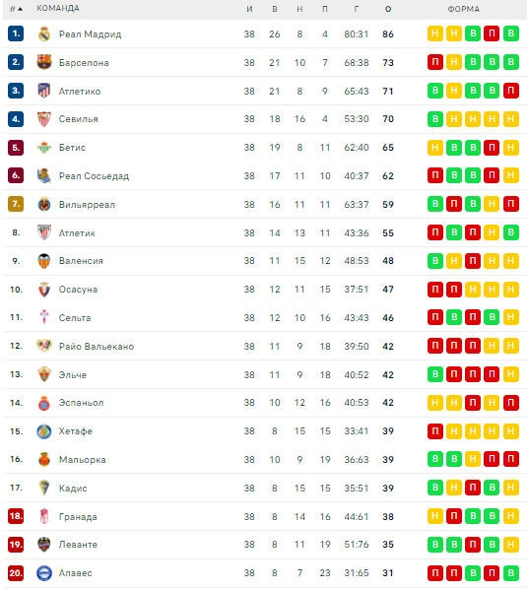Click the red 18 relegation position badge
This screenshot has width=529, height=590.
coord(16,516)
